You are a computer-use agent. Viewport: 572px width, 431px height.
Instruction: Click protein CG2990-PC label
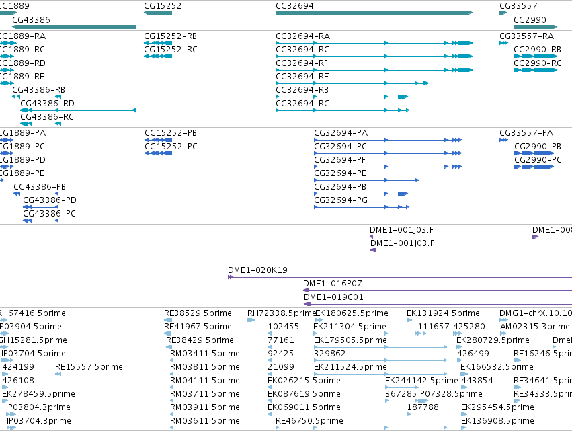538,160
